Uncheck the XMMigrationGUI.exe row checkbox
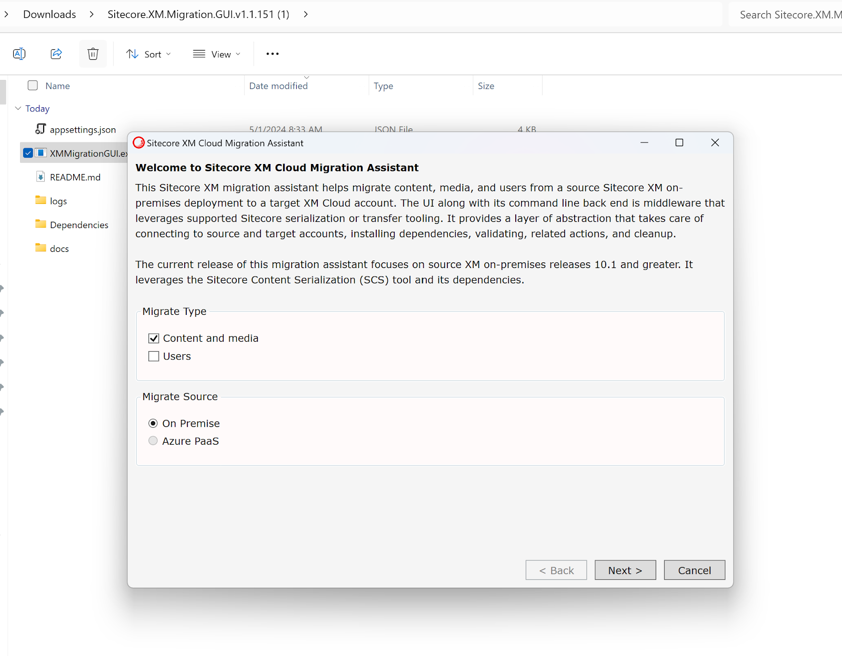The image size is (842, 656). pos(28,153)
